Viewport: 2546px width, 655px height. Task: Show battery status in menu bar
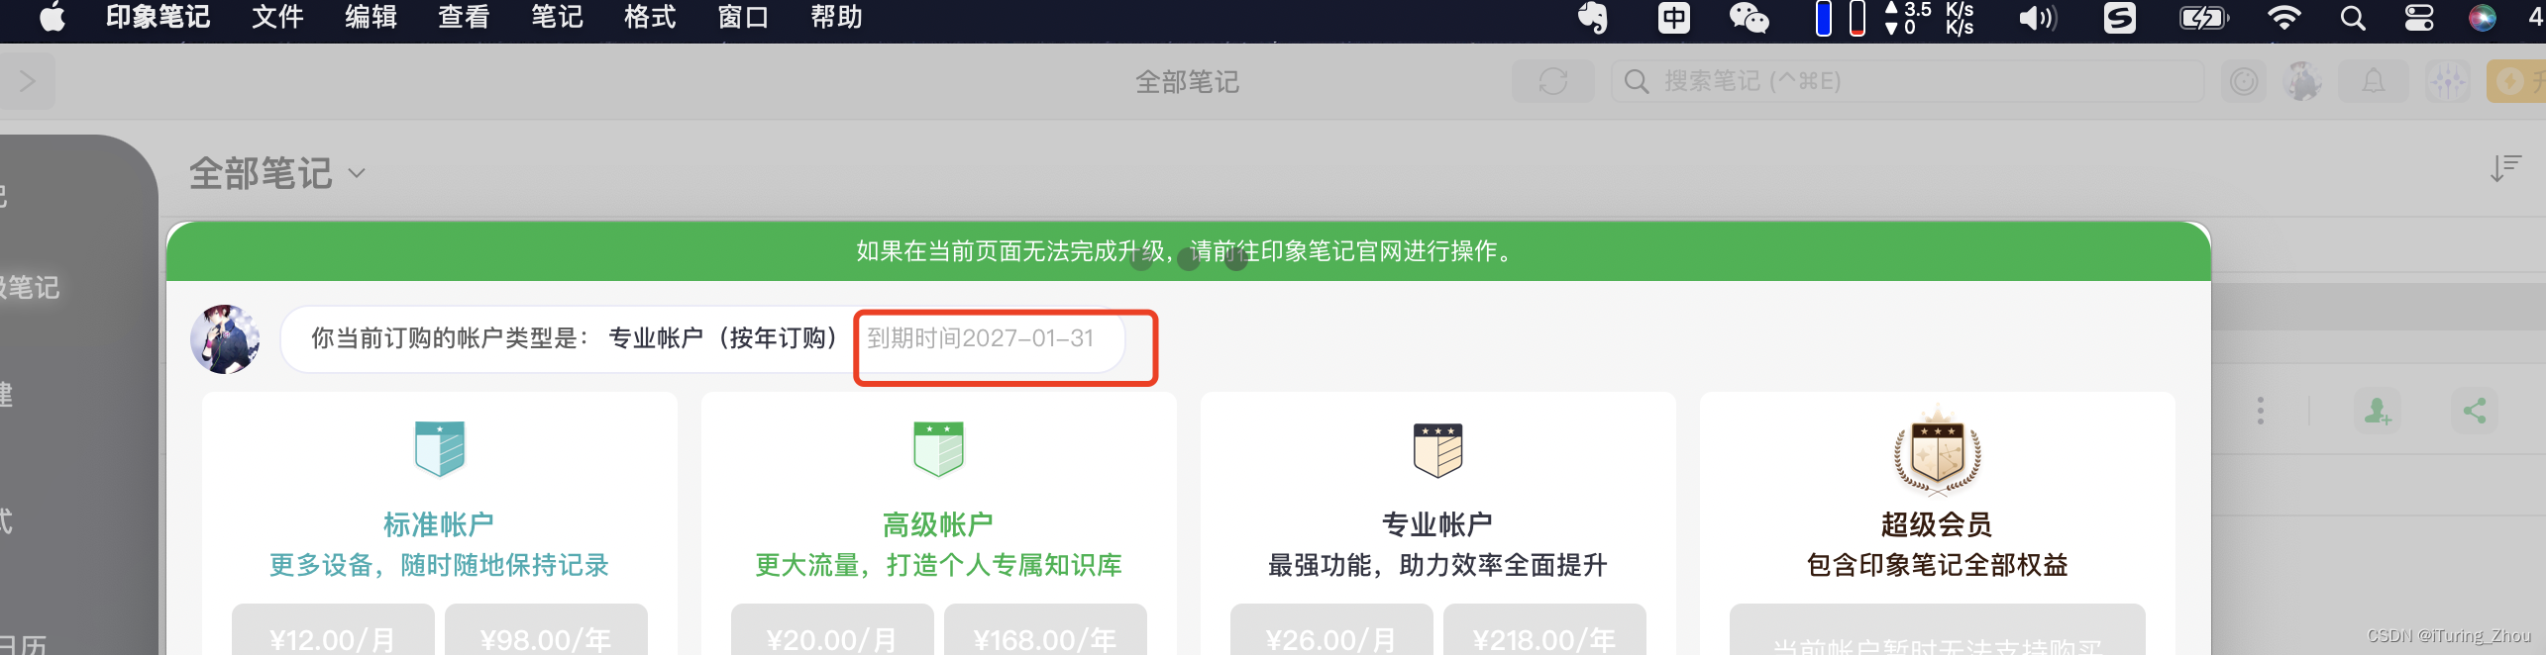pyautogui.click(x=2203, y=18)
